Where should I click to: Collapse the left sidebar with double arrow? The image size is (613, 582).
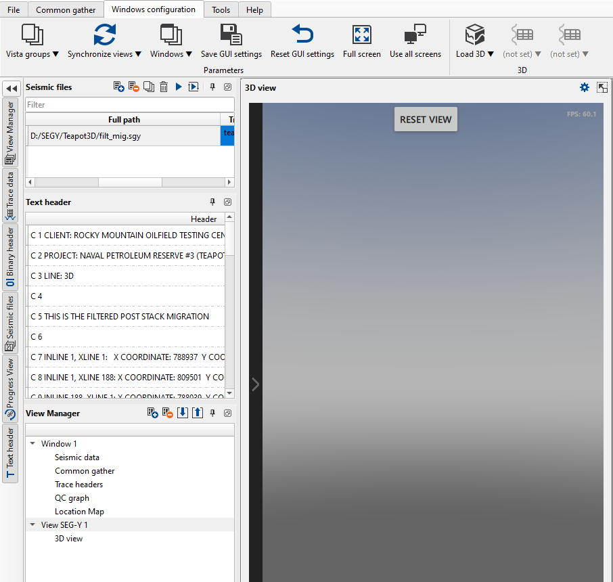(x=11, y=88)
